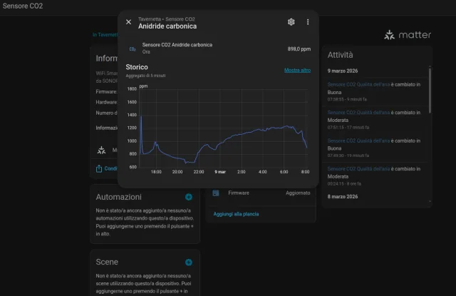Click 'Aggiungi alla plancia' link

(x=236, y=214)
